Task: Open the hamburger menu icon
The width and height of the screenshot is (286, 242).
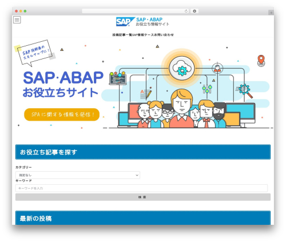Action: 17,19
